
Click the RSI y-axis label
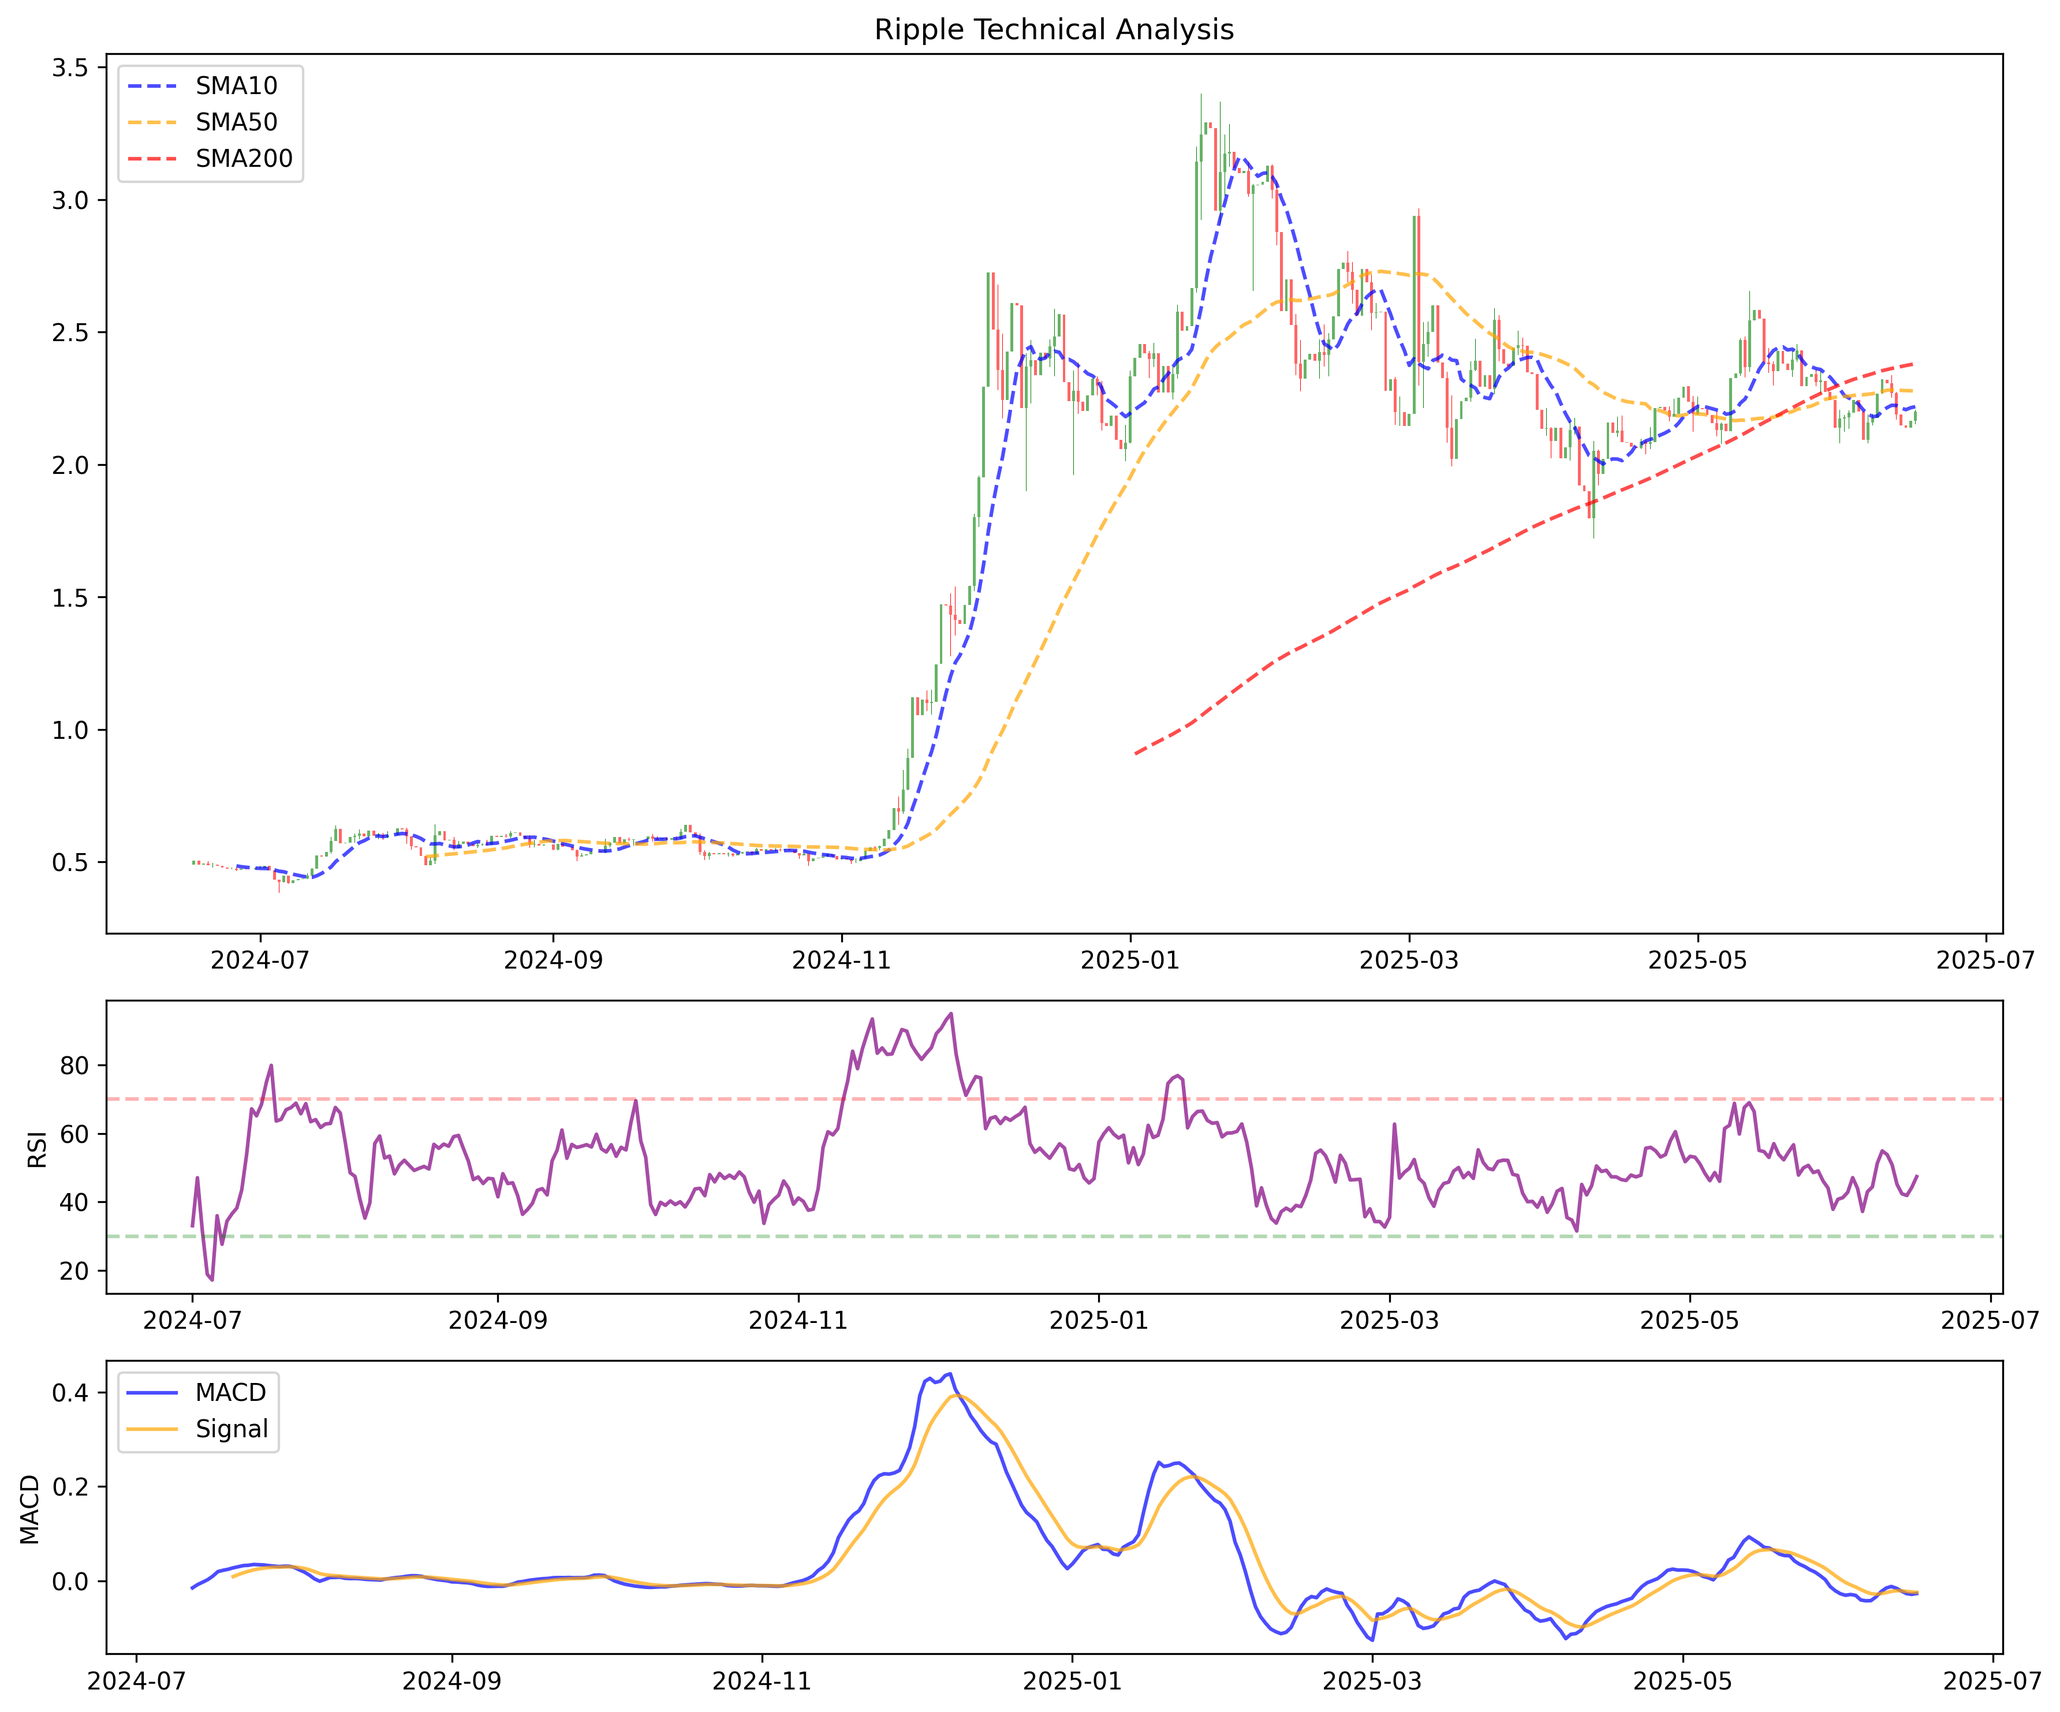click(38, 1149)
